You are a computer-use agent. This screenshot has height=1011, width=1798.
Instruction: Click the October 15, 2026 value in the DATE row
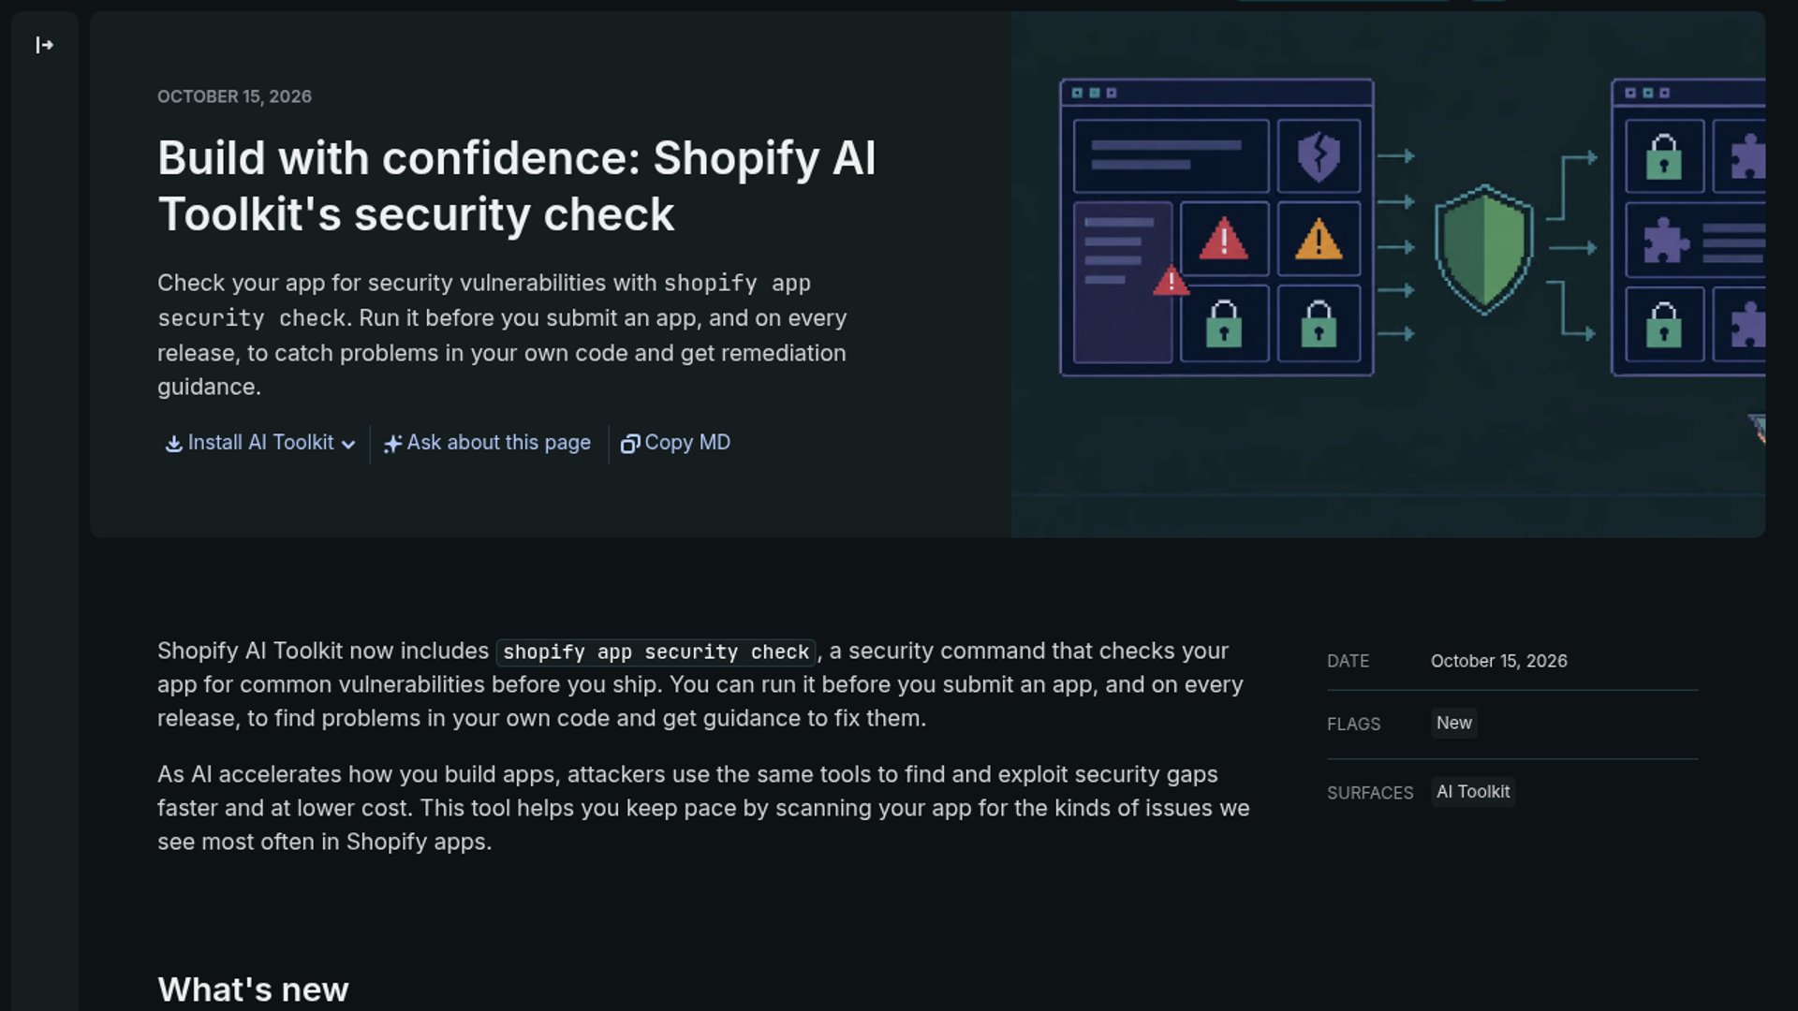pyautogui.click(x=1498, y=661)
